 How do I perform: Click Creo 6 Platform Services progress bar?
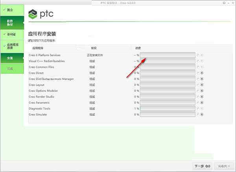(168, 55)
